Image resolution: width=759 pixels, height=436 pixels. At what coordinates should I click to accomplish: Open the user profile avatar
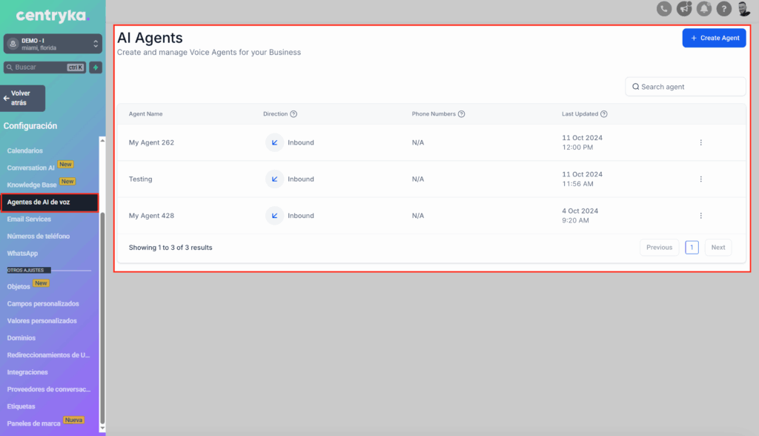tap(744, 9)
